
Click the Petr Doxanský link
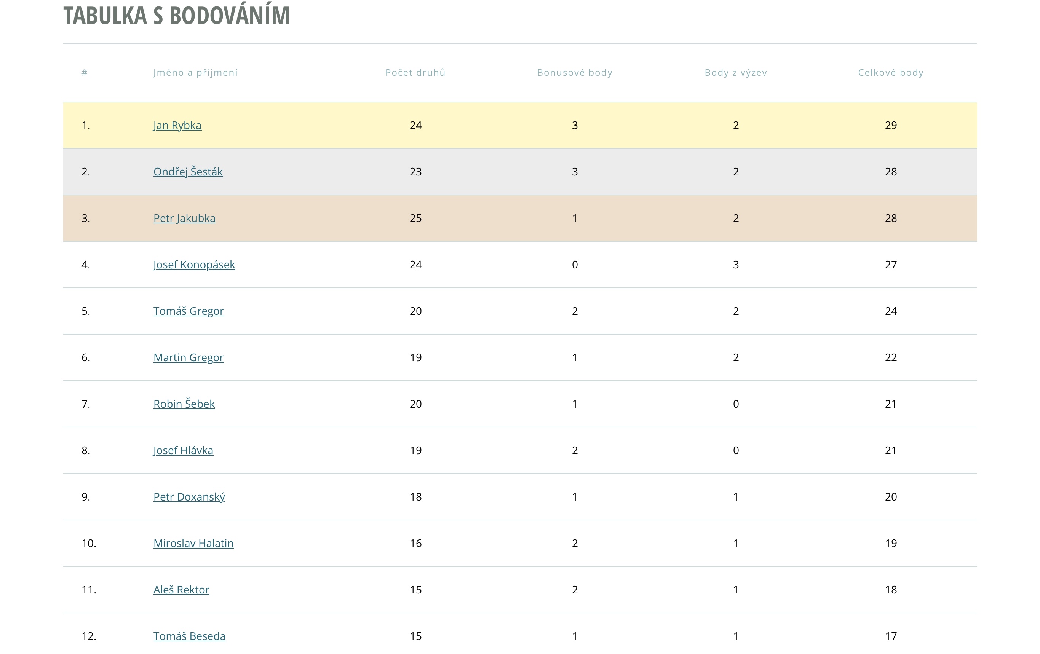tap(189, 497)
